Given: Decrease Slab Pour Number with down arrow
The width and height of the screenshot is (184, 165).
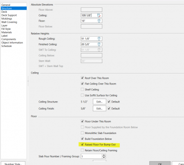Looking at the screenshot, I should tap(104, 158).
